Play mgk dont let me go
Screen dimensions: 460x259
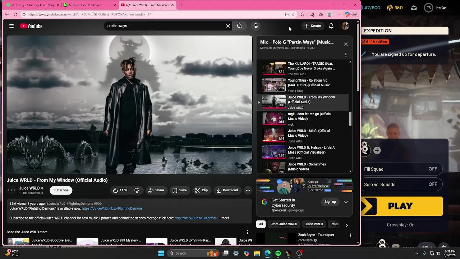303,119
